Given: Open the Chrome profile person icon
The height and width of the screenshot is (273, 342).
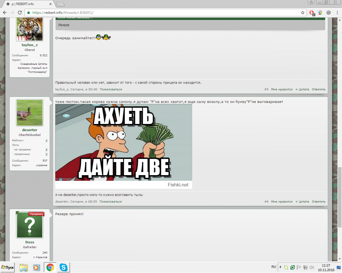Looking at the screenshot, I should tap(311, 2).
